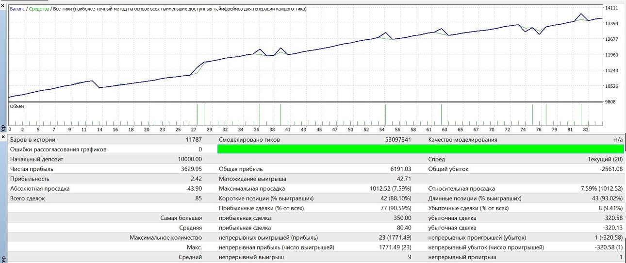Select the 'Спред' label
The width and height of the screenshot is (626, 263).
click(x=436, y=159)
